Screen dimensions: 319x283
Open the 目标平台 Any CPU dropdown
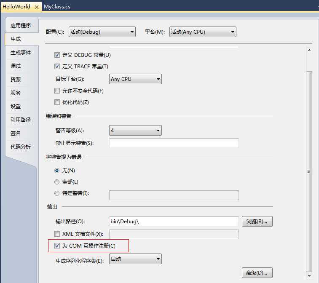pos(135,79)
